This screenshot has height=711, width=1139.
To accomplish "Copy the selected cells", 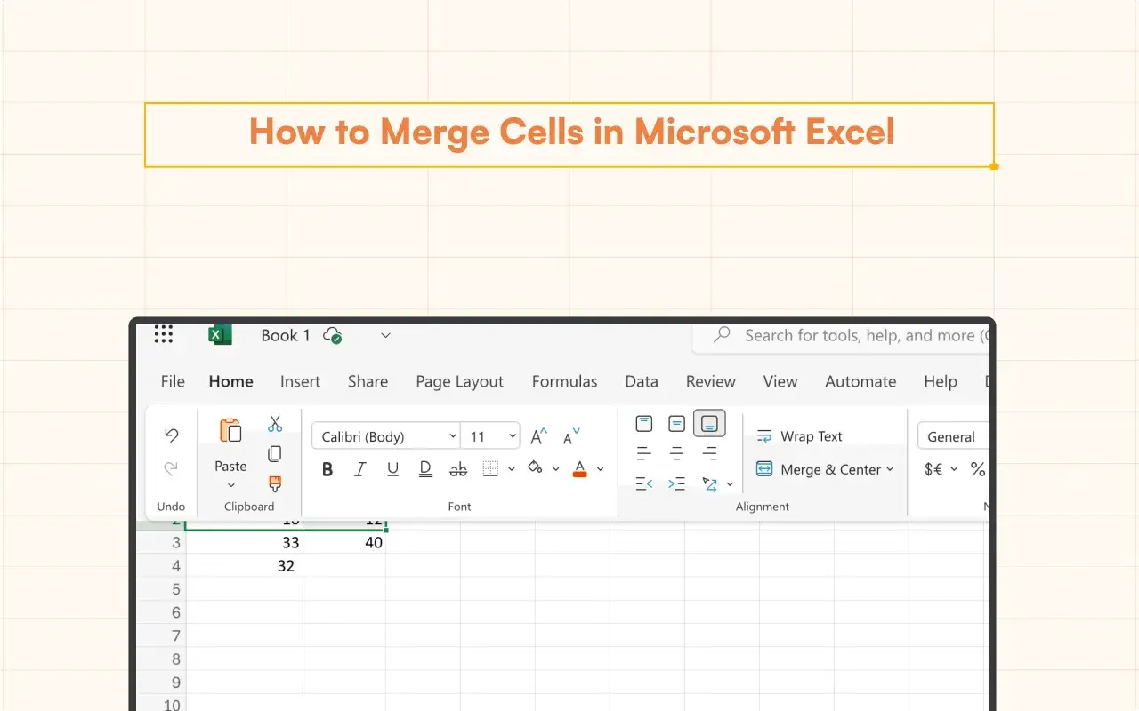I will pyautogui.click(x=275, y=454).
